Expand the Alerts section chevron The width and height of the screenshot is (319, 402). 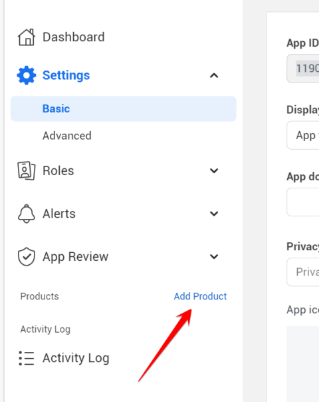[x=214, y=214]
